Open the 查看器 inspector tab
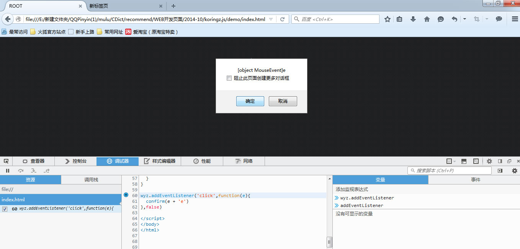 point(34,161)
